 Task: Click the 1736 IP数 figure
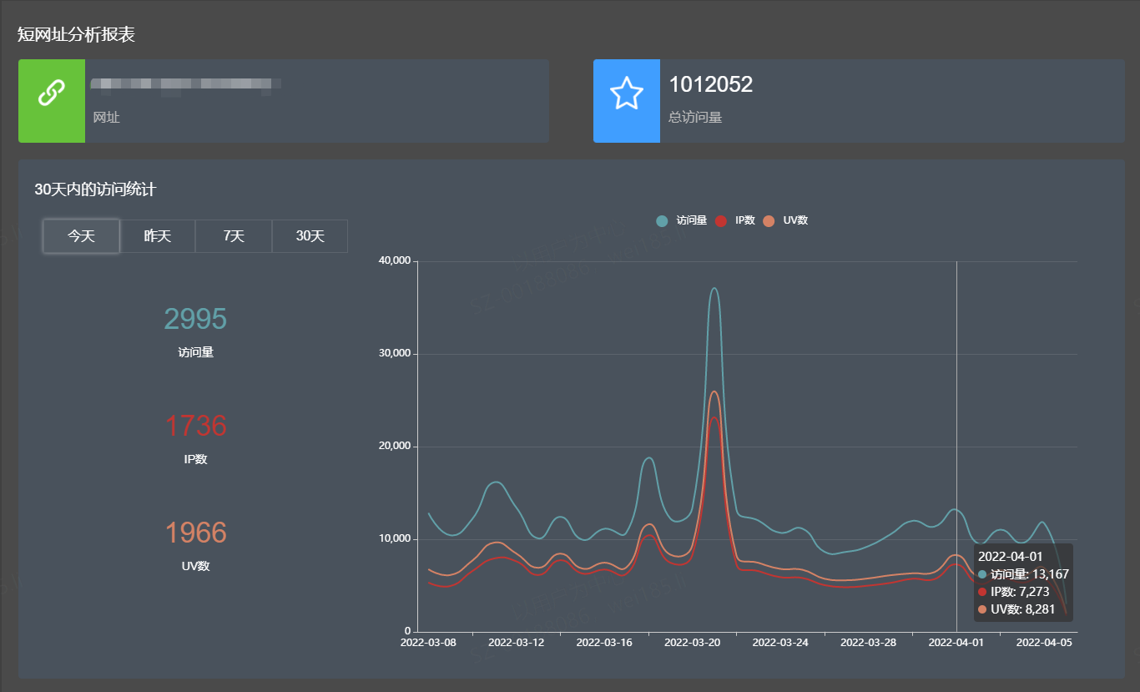[x=195, y=426]
